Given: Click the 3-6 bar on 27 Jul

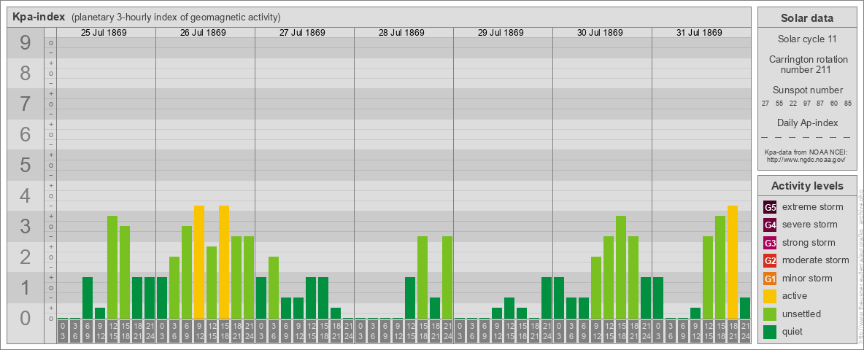Looking at the screenshot, I should coord(274,288).
